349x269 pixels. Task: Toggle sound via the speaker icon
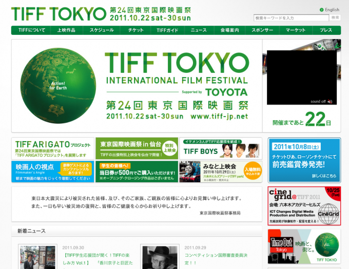pyautogui.click(x=330, y=102)
